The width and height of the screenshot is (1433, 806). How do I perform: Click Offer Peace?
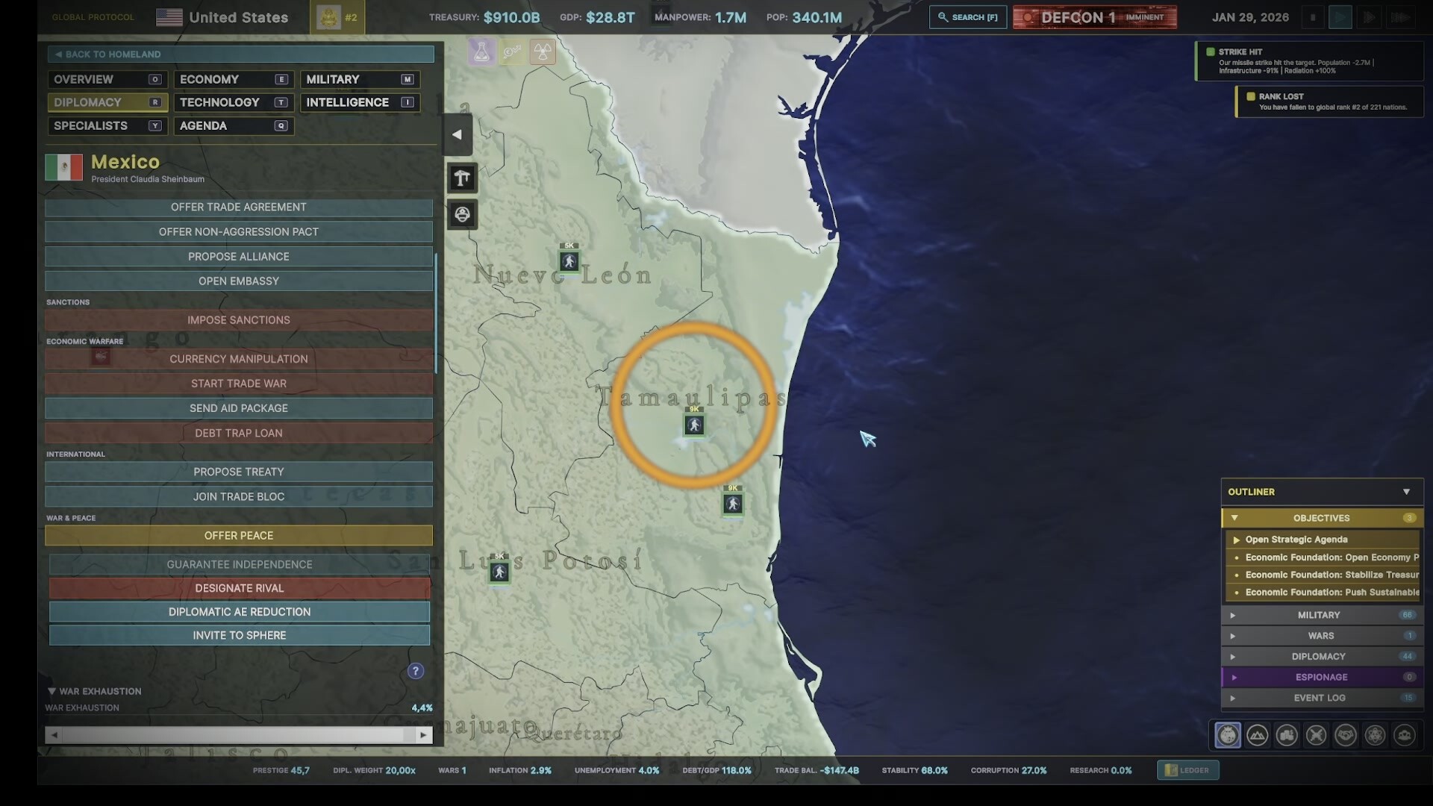coord(239,535)
